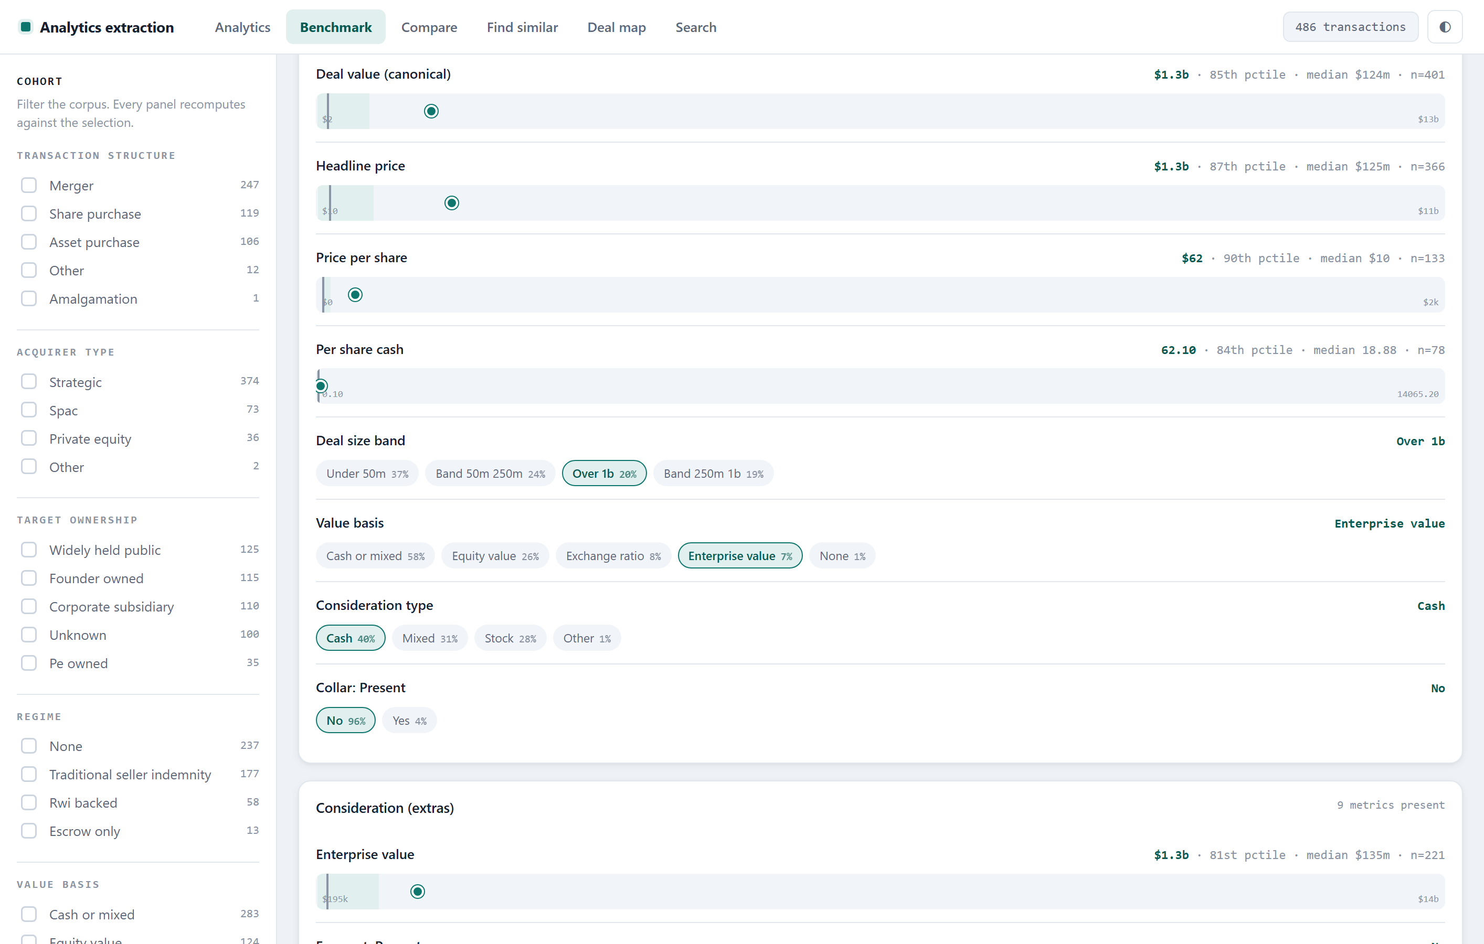Select the Stock 28% consideration chip
This screenshot has height=944, width=1484.
[x=510, y=639]
